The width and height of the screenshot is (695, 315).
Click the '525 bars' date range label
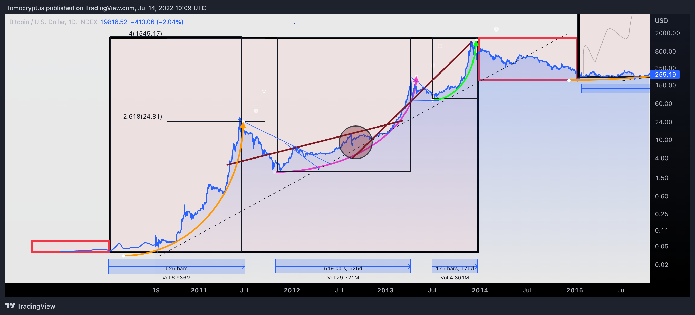point(177,268)
